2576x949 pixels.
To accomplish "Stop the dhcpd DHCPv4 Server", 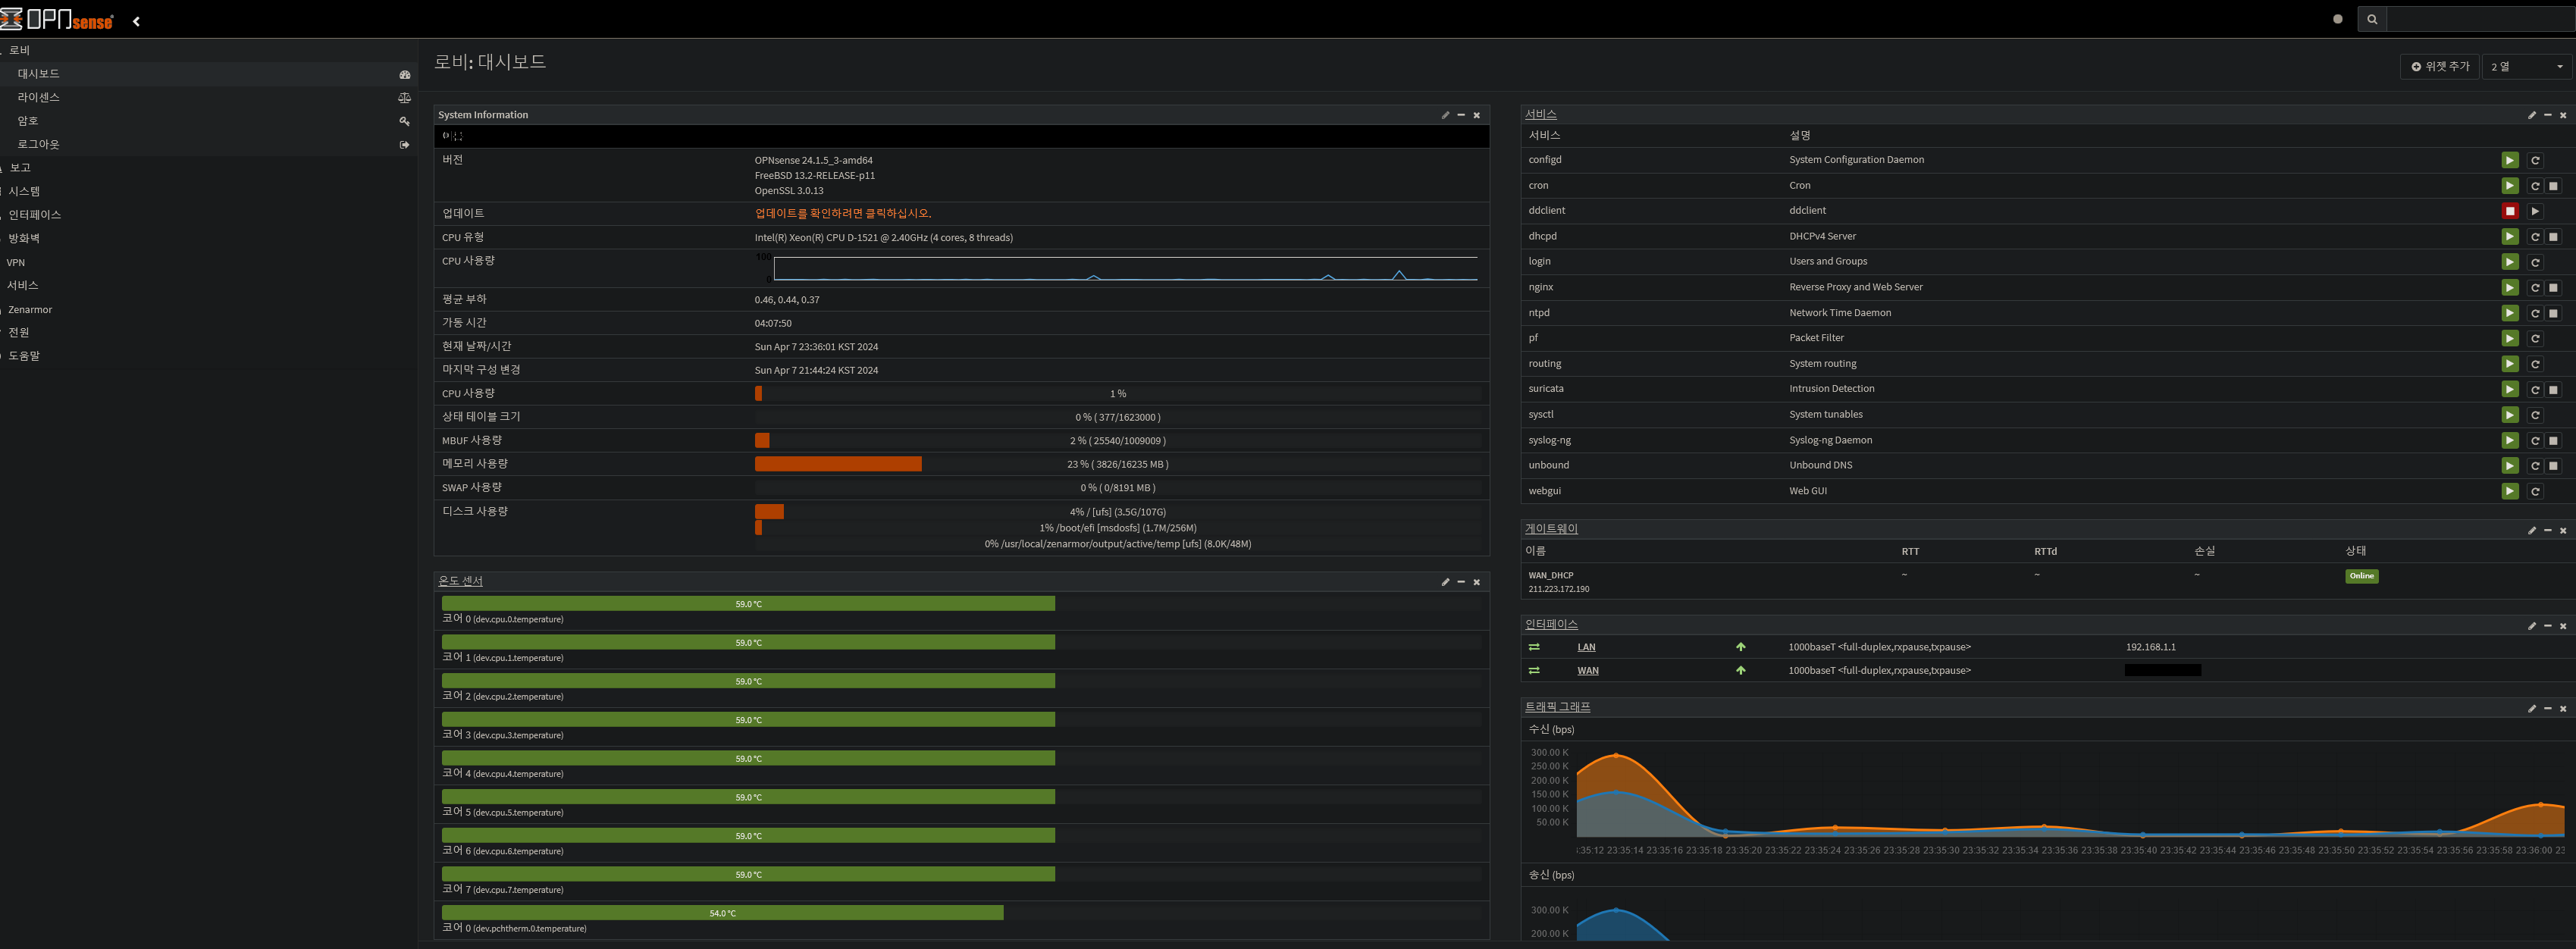I will coord(2553,237).
